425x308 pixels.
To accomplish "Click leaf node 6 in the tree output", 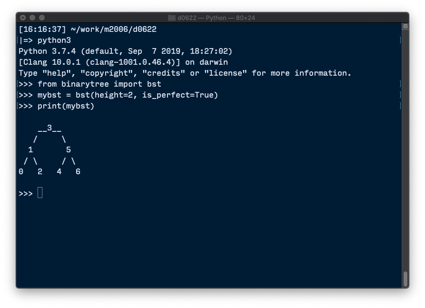I will (x=78, y=171).
